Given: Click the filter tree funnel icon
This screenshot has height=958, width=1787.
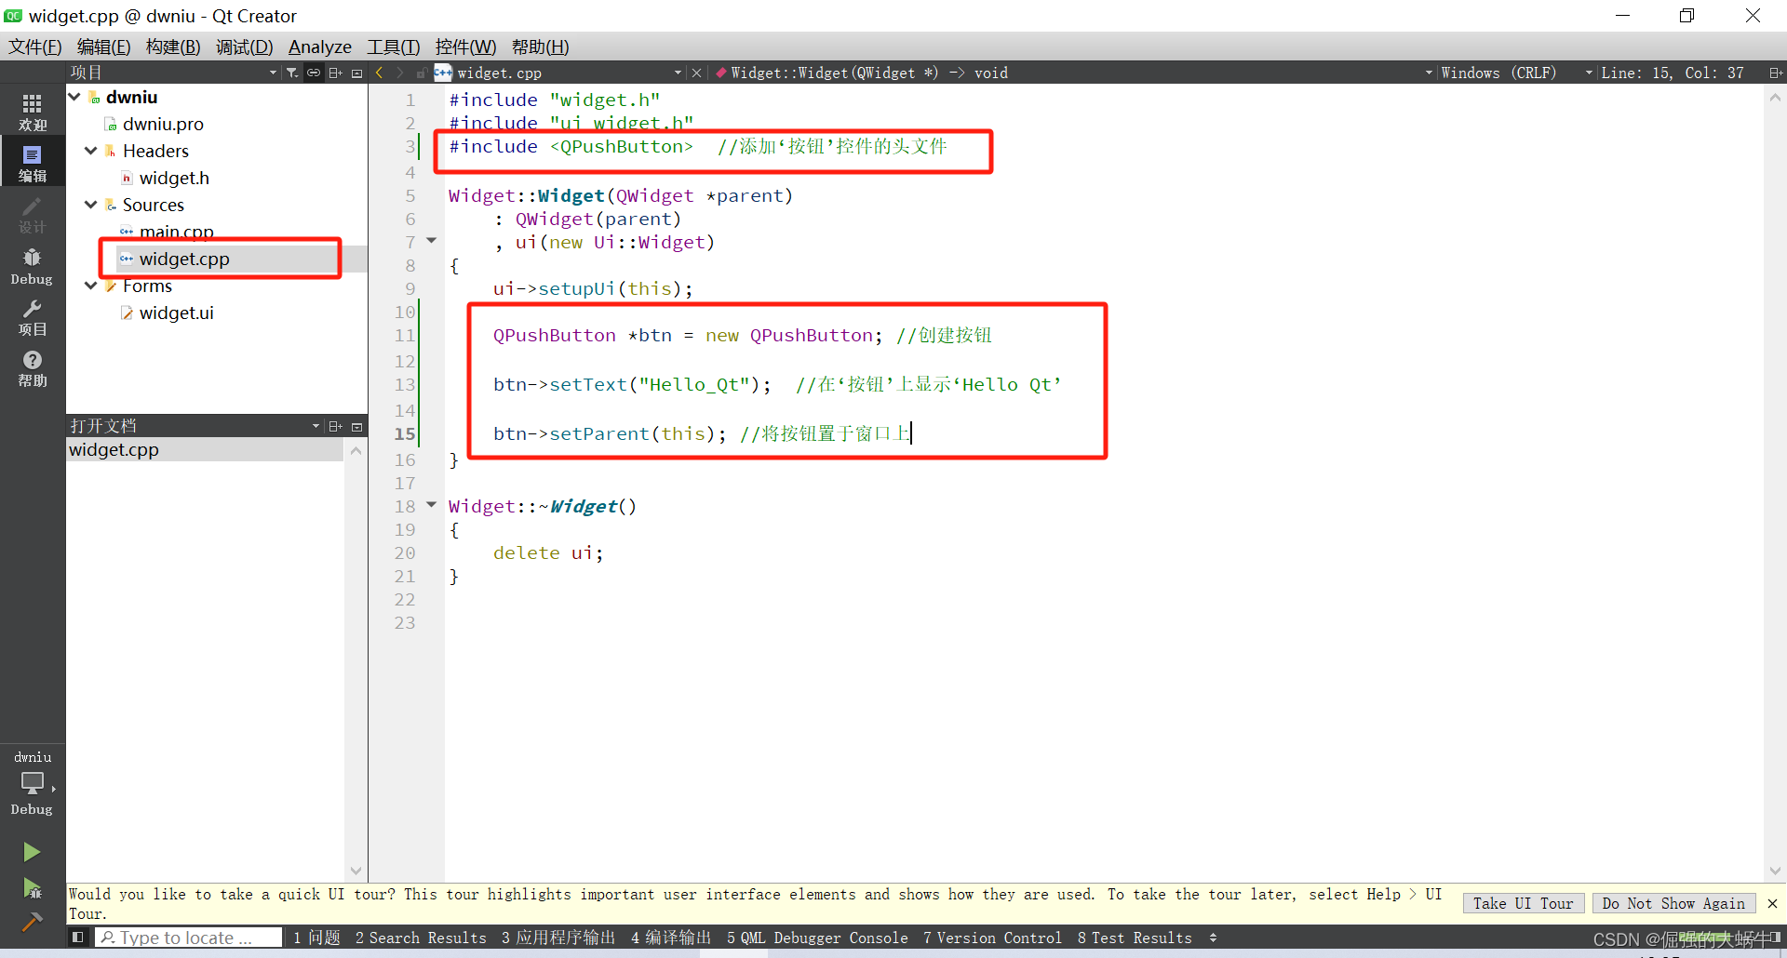Looking at the screenshot, I should click(x=292, y=73).
